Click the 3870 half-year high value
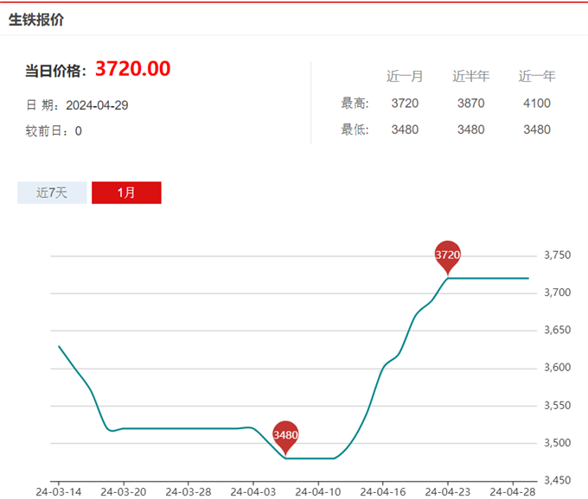Screen dimensions: 588x499 click(471, 104)
